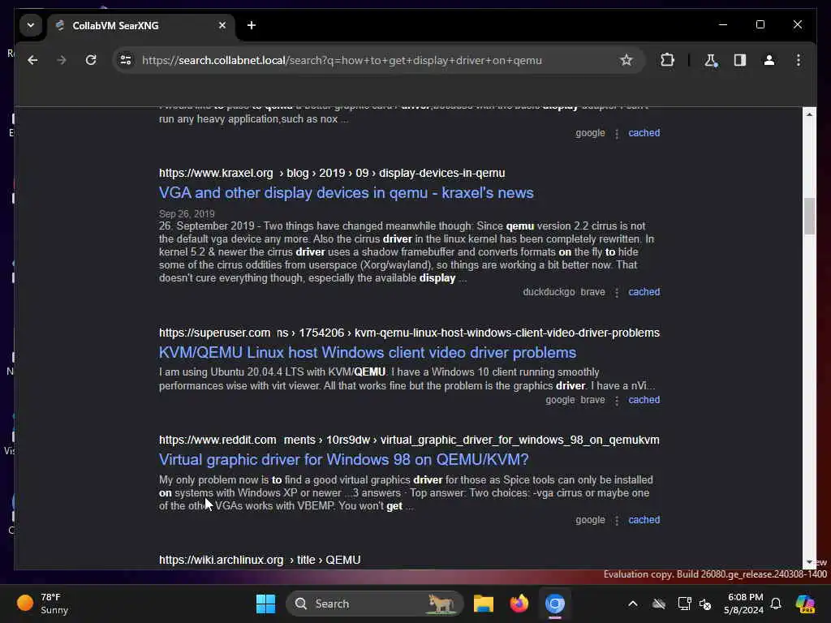The image size is (831, 623).
Task: Launch Firefox from the taskbar
Action: tap(519, 604)
